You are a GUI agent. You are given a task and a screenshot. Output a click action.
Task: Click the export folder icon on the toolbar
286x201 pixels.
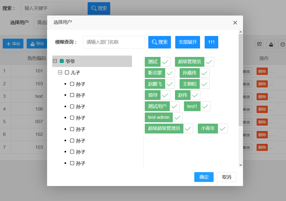tap(270, 44)
